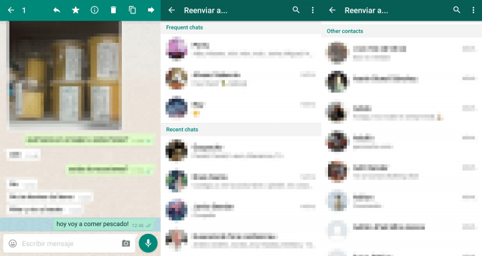Focus the "Escribir mensaje" input field

tap(69, 244)
